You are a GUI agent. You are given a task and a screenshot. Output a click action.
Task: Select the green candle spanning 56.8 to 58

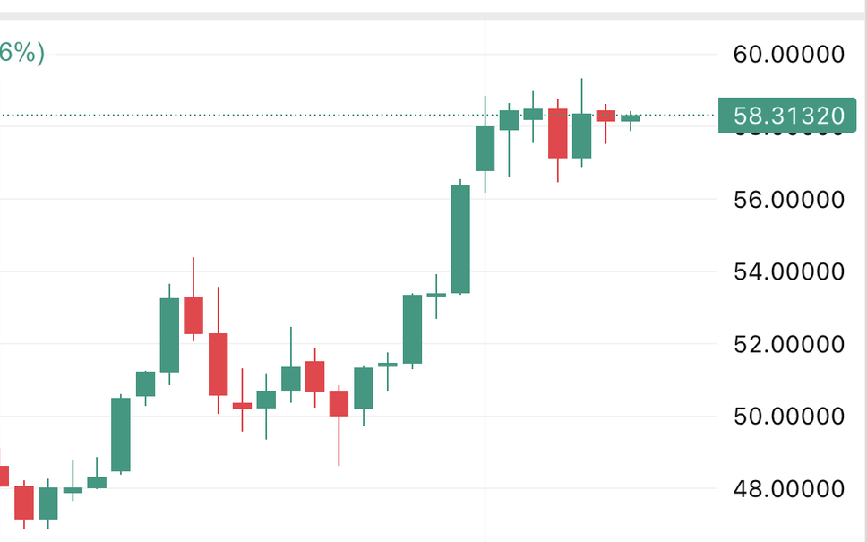coord(485,148)
